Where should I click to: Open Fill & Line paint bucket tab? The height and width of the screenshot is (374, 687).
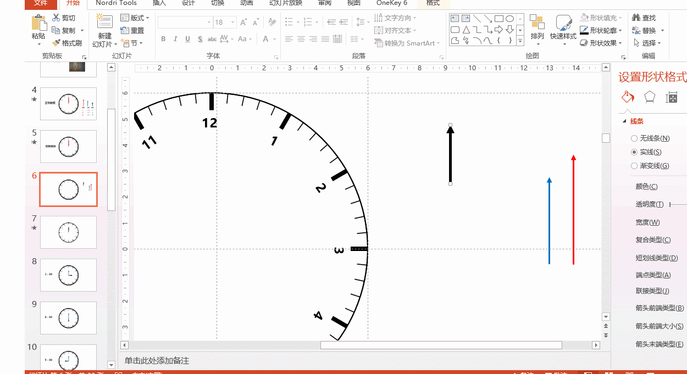(x=628, y=97)
